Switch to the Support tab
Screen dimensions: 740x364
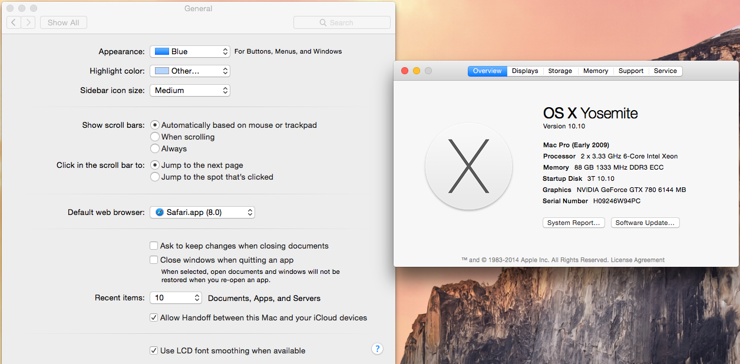pyautogui.click(x=631, y=71)
